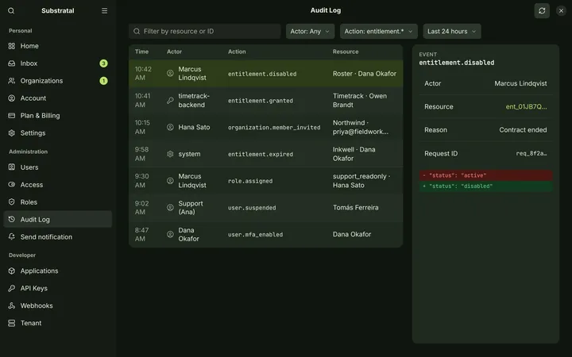The width and height of the screenshot is (572, 357).
Task: Select the role.assigned log entry
Action: (265, 181)
